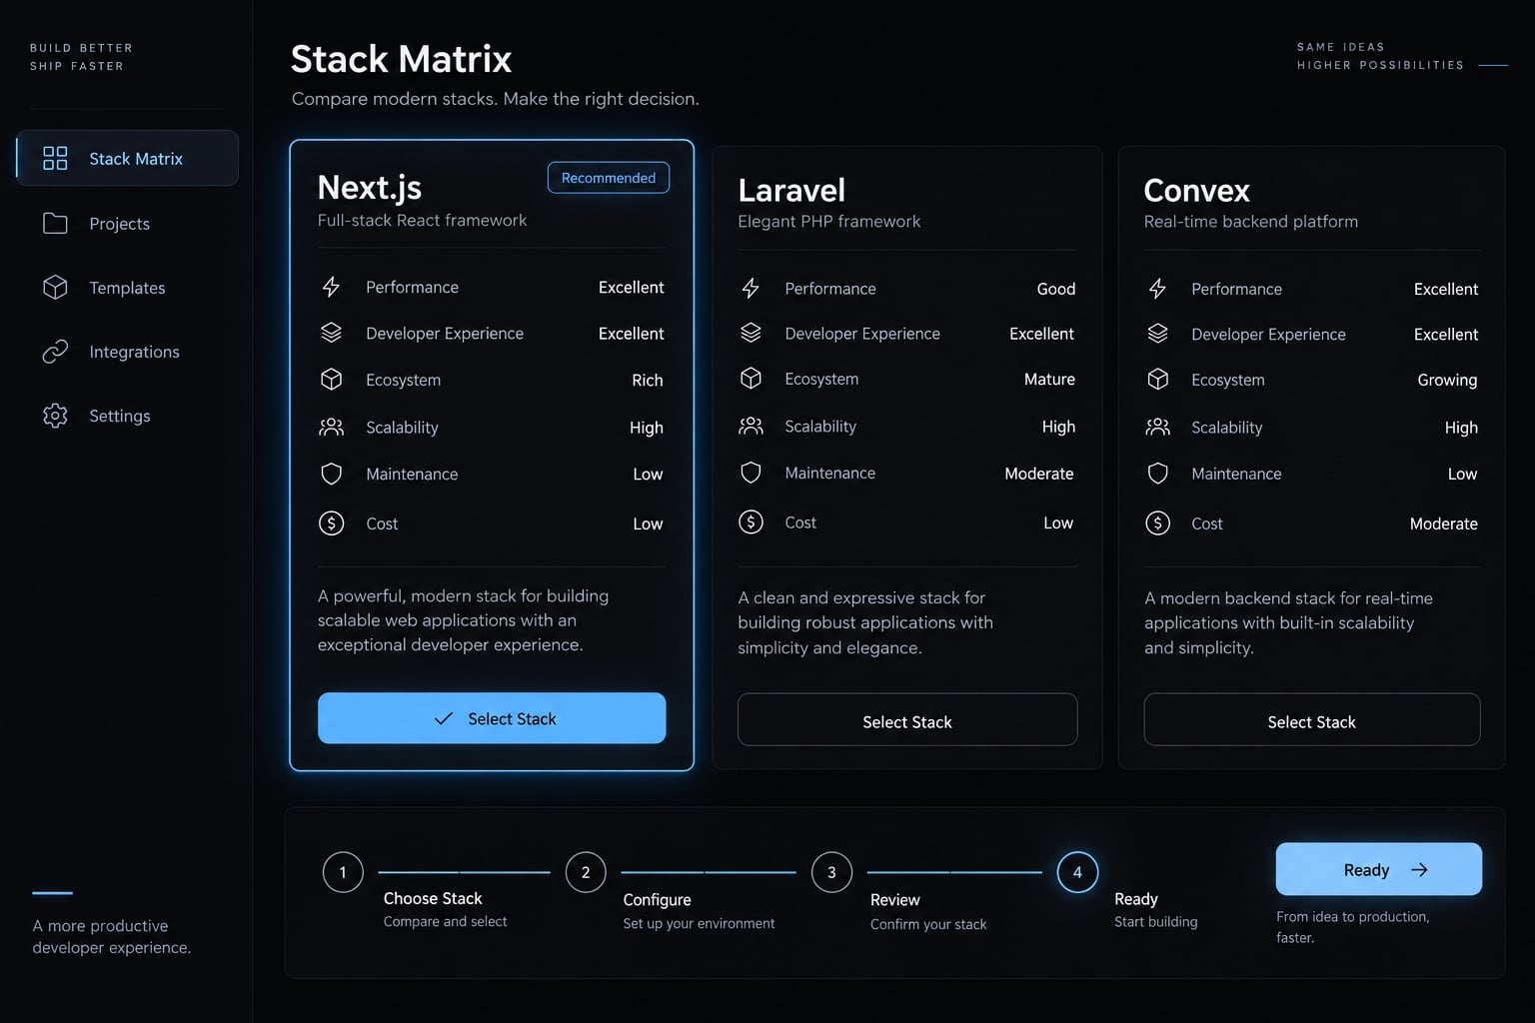This screenshot has width=1535, height=1023.
Task: Open Integrations in the sidebar
Action: pos(128,352)
